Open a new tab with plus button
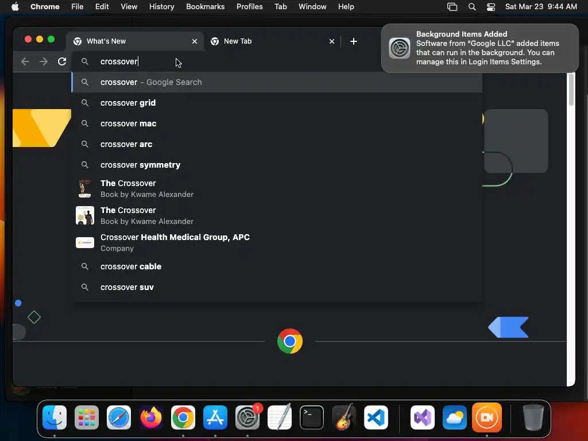This screenshot has width=588, height=441. click(x=353, y=41)
